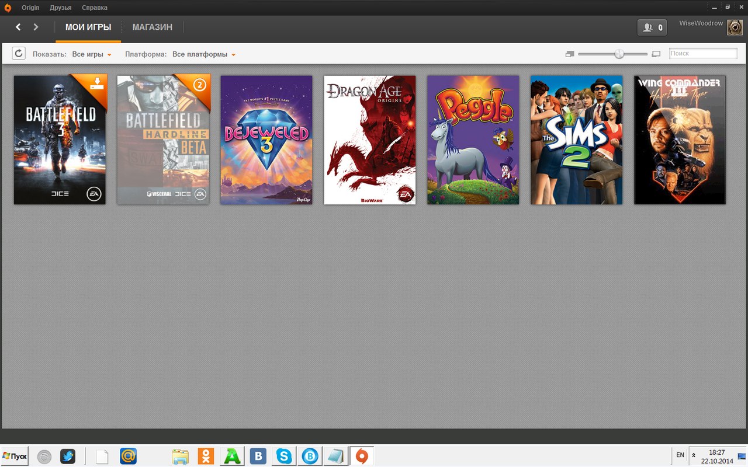The height and width of the screenshot is (467, 748).
Task: Open the notepad taskbar icon
Action: (x=335, y=456)
